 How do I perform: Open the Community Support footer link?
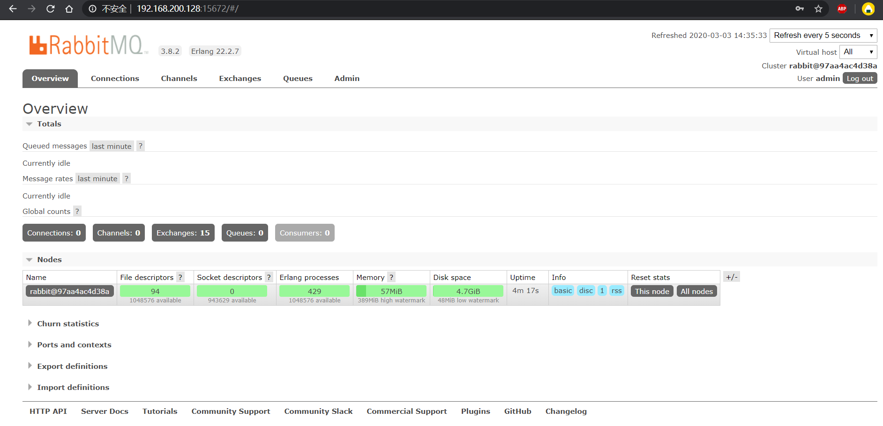231,411
